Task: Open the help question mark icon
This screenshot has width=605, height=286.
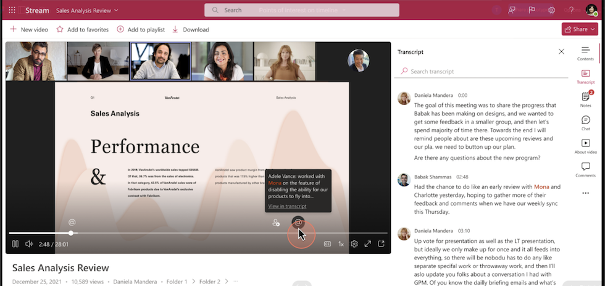Action: tap(572, 10)
